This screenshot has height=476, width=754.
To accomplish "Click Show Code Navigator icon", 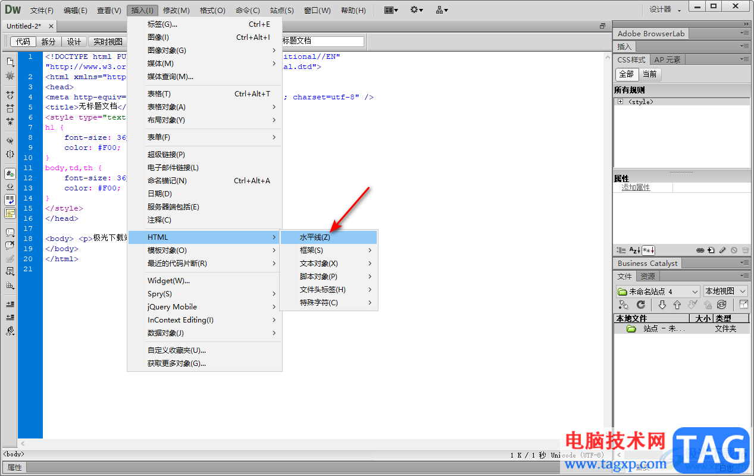I will (10, 76).
